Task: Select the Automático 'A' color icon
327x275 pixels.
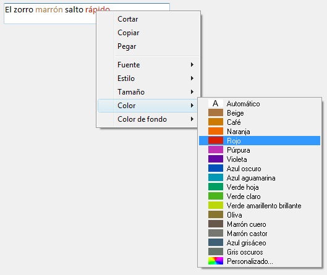Action: [x=216, y=103]
